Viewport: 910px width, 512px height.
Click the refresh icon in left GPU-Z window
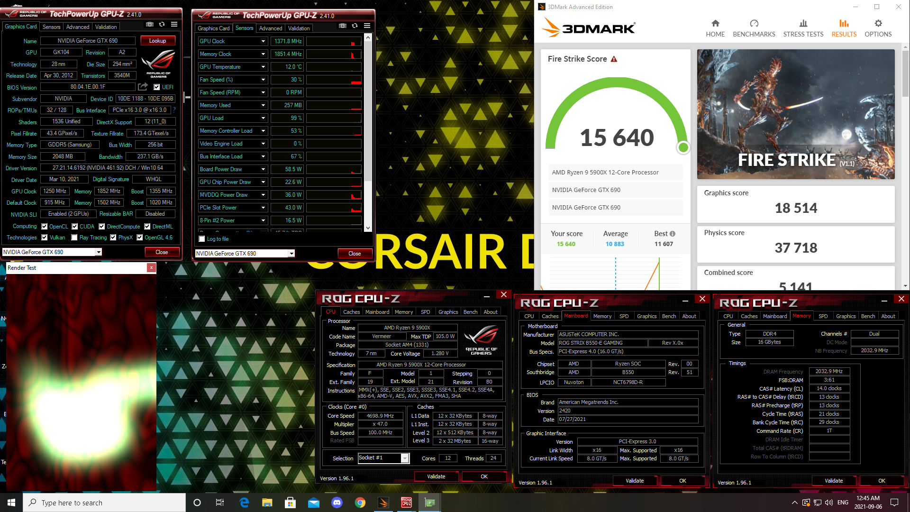coord(162,24)
